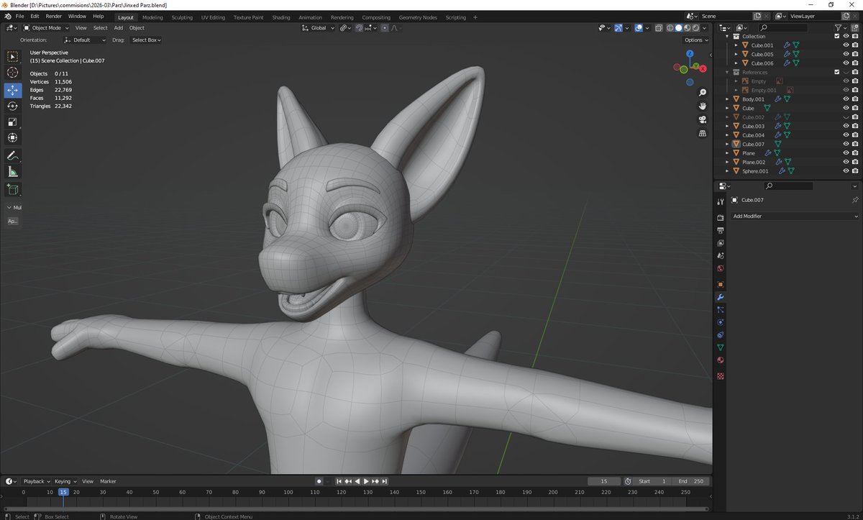Open the Render menu

54,16
